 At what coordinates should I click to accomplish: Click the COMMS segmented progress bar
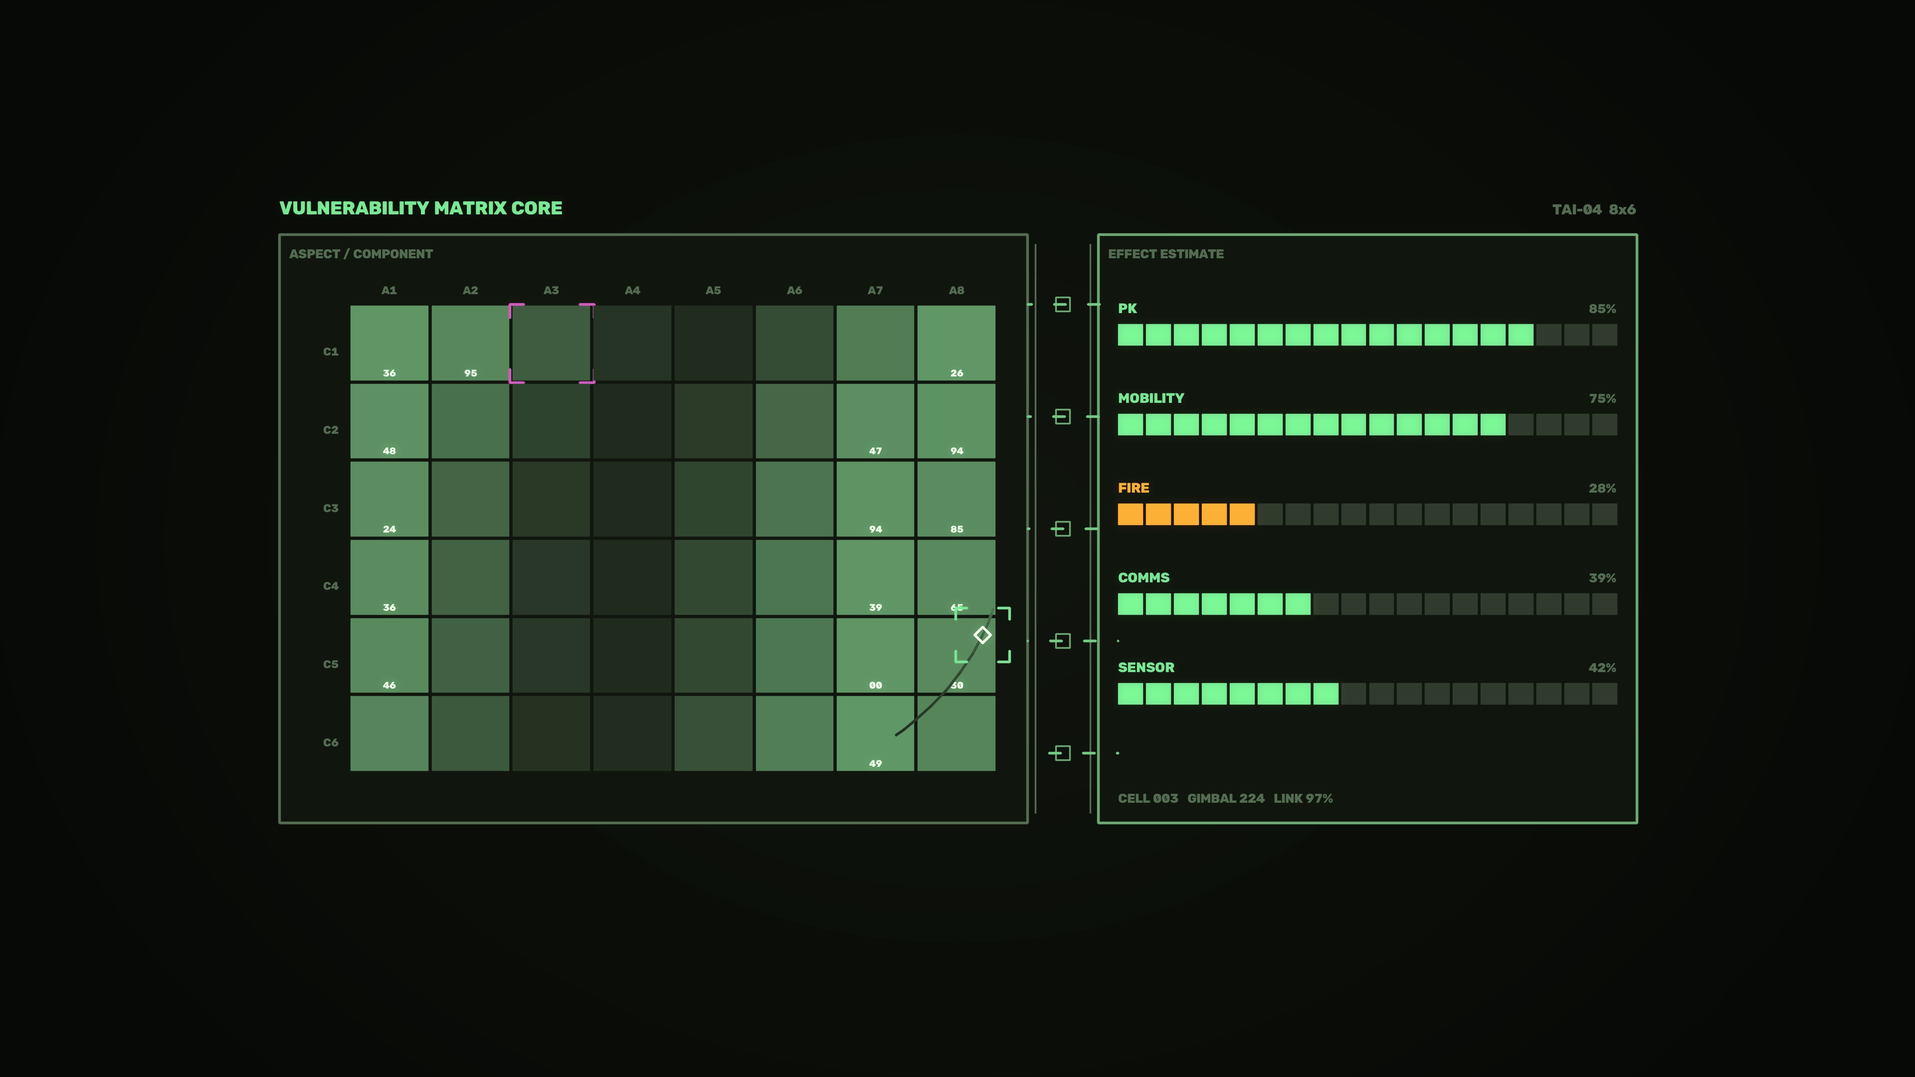point(1367,604)
